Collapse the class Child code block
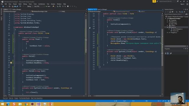The image size is (189, 106). coord(14,33)
